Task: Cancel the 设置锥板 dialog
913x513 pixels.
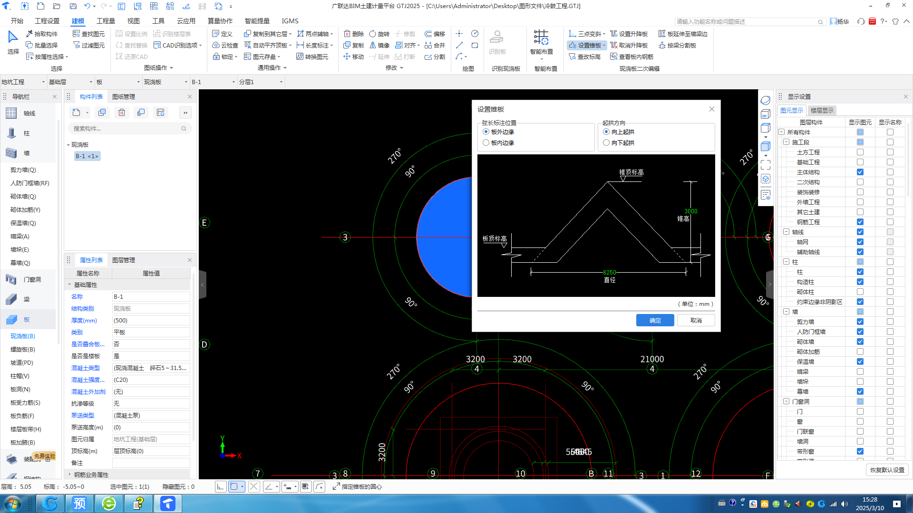Action: 696,321
